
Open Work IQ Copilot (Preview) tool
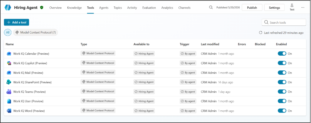pyautogui.click(x=30, y=63)
